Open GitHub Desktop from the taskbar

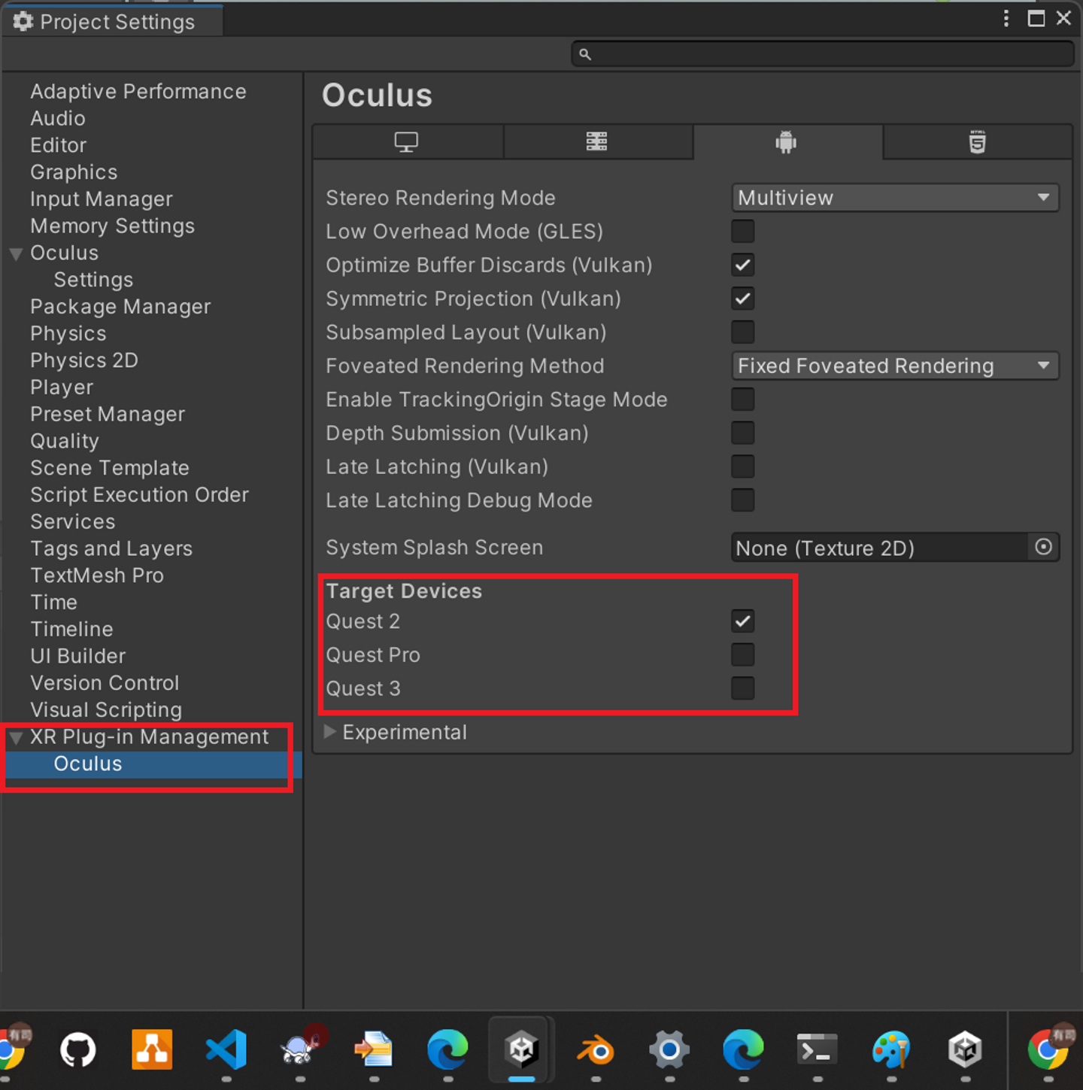coord(78,1049)
